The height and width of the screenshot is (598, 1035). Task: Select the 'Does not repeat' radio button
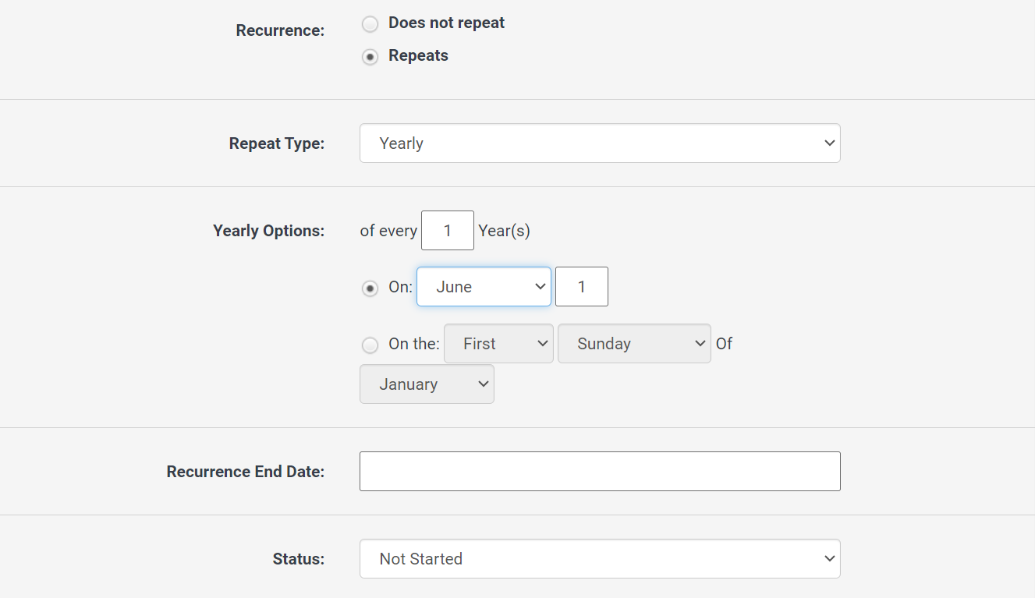(370, 24)
